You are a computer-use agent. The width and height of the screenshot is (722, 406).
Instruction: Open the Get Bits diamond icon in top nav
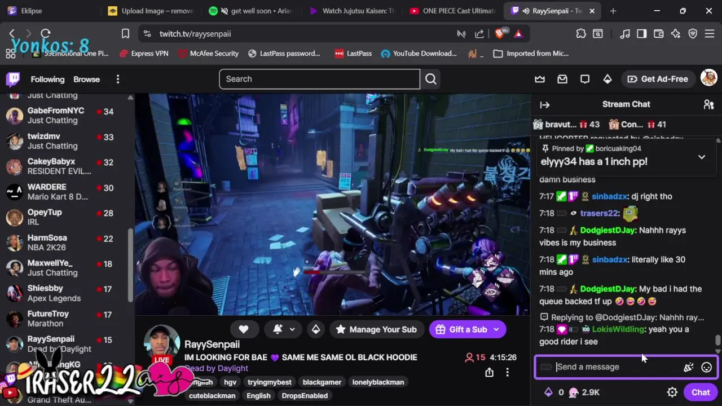[x=607, y=79]
